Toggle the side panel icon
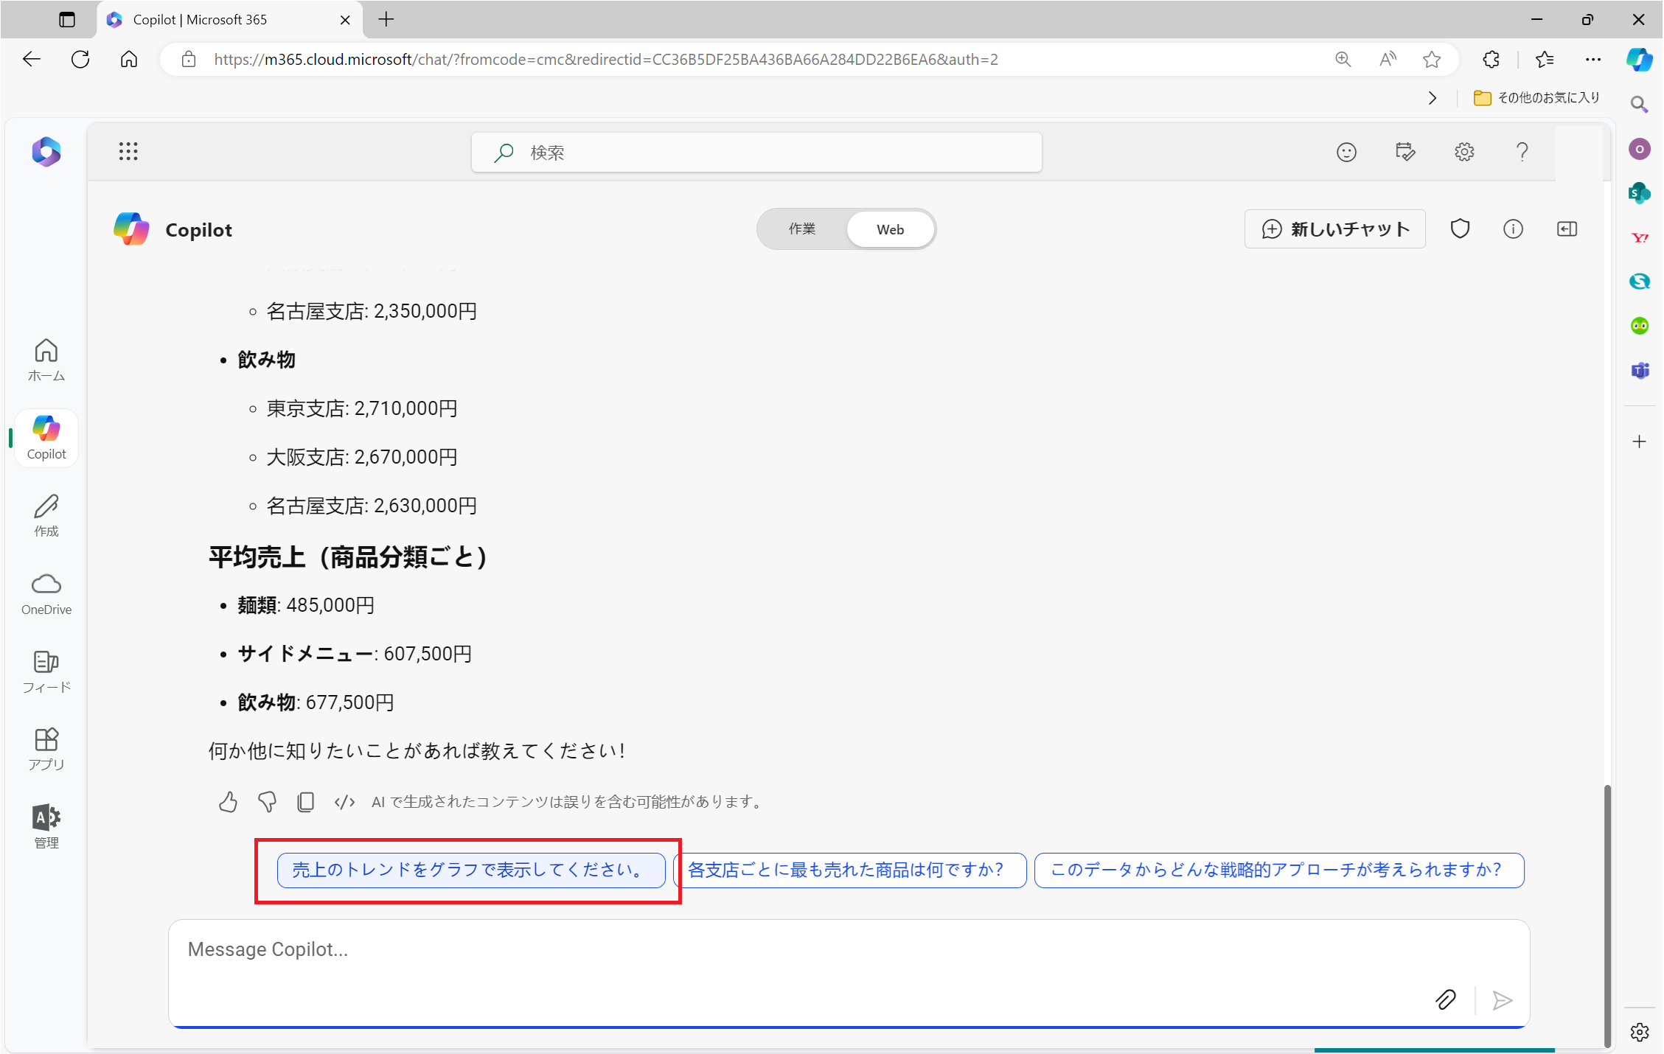 (x=1567, y=229)
